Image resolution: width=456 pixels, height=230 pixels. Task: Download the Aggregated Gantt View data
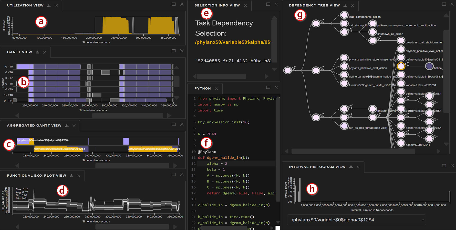67,125
